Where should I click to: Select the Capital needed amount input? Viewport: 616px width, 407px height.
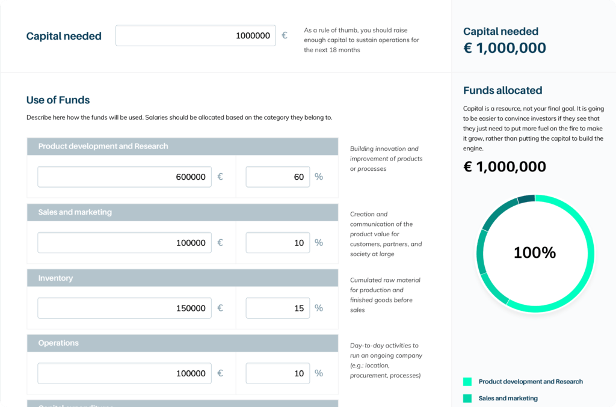195,35
